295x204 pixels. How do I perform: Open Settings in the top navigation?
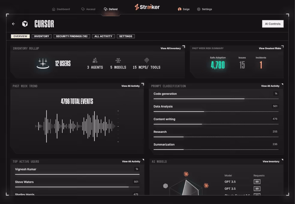click(204, 9)
